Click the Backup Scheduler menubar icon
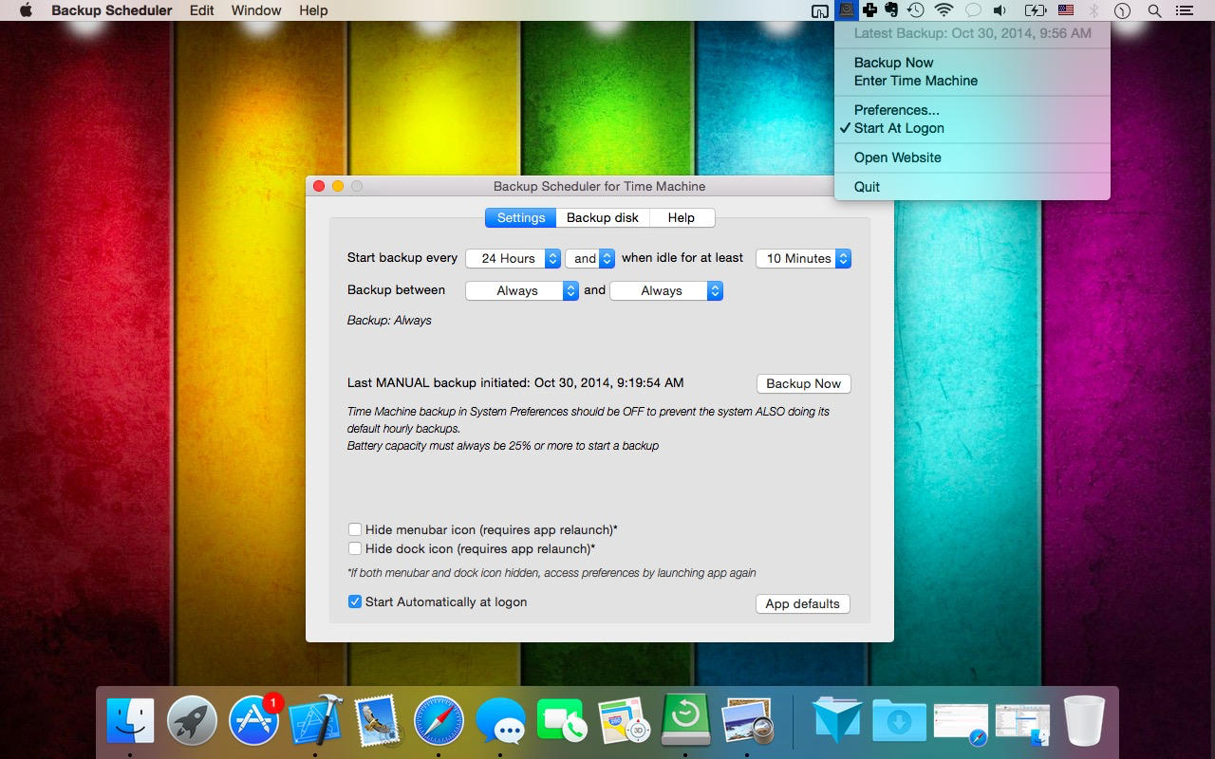 click(x=847, y=10)
